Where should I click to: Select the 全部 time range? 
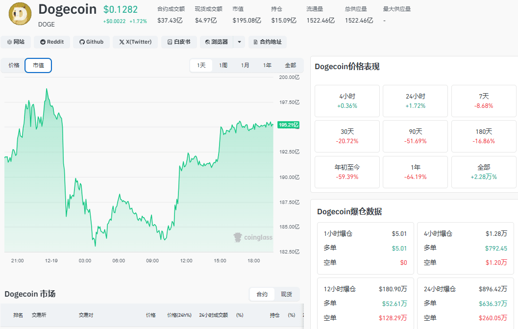coord(291,66)
